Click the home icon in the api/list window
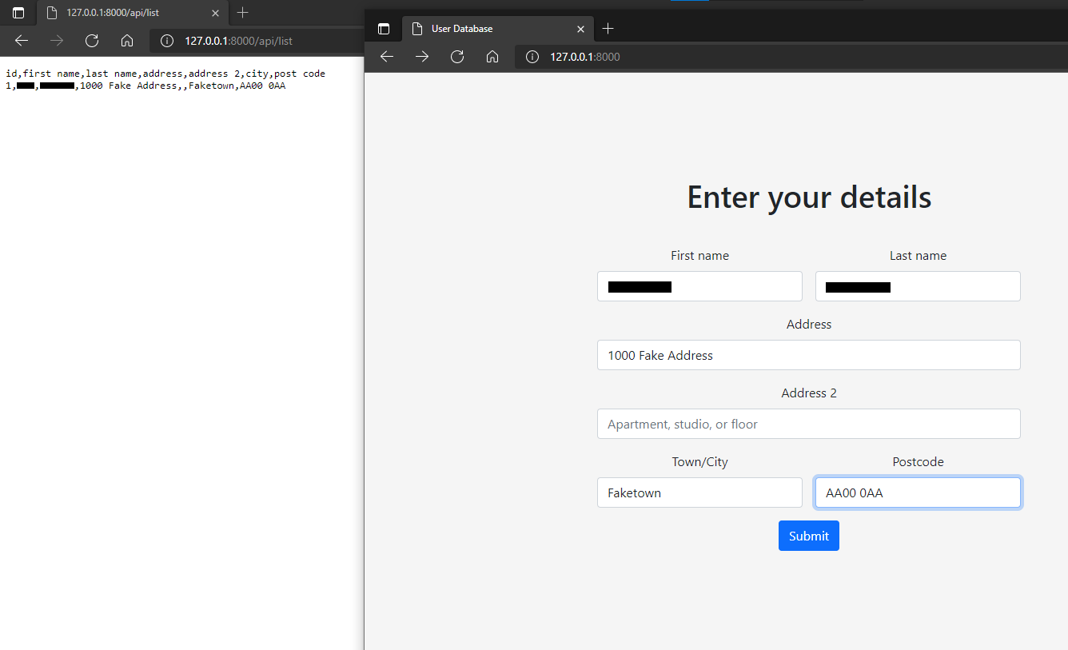 (126, 40)
